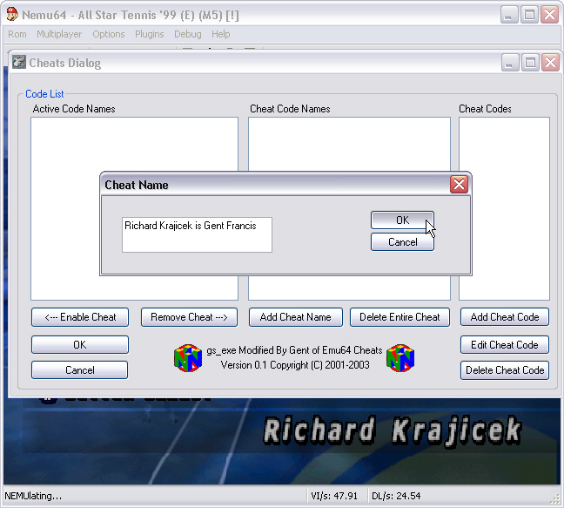Viewport: 564px width, 508px height.
Task: Click the Cheat Codes list box
Action: point(504,208)
